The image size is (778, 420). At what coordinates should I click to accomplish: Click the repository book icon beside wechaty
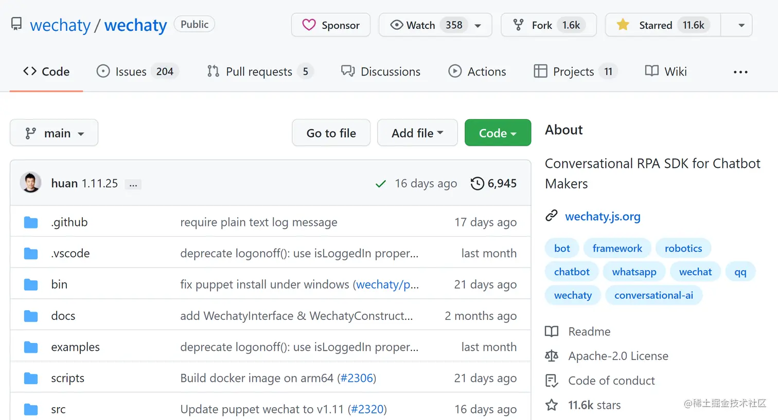[x=16, y=24]
